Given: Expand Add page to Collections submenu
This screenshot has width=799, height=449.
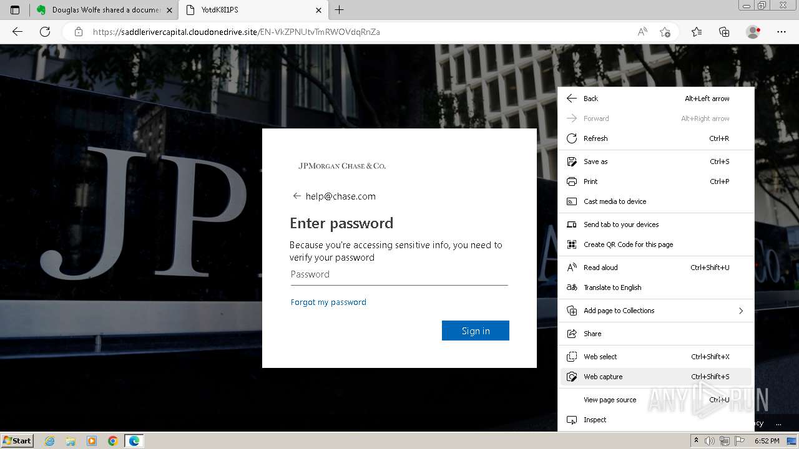Looking at the screenshot, I should tap(655, 311).
